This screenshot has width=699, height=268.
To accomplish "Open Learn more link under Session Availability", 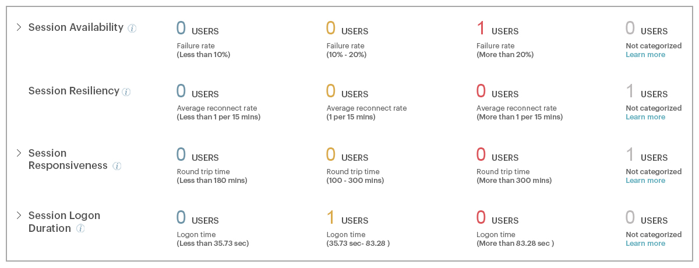I will pyautogui.click(x=645, y=55).
